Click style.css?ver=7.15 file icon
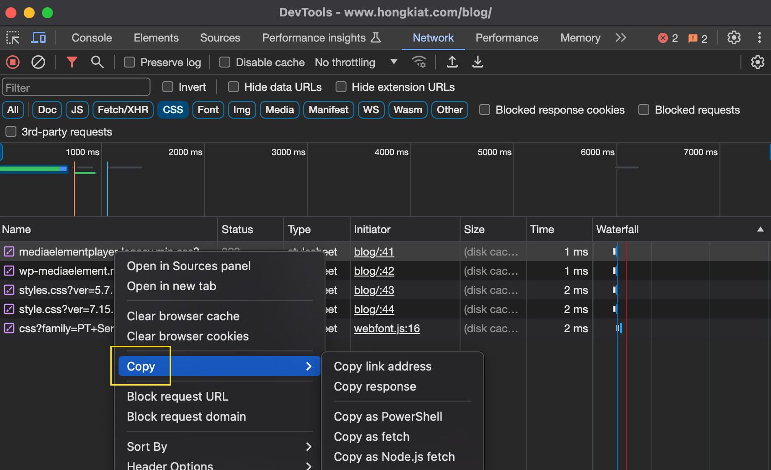 point(9,309)
